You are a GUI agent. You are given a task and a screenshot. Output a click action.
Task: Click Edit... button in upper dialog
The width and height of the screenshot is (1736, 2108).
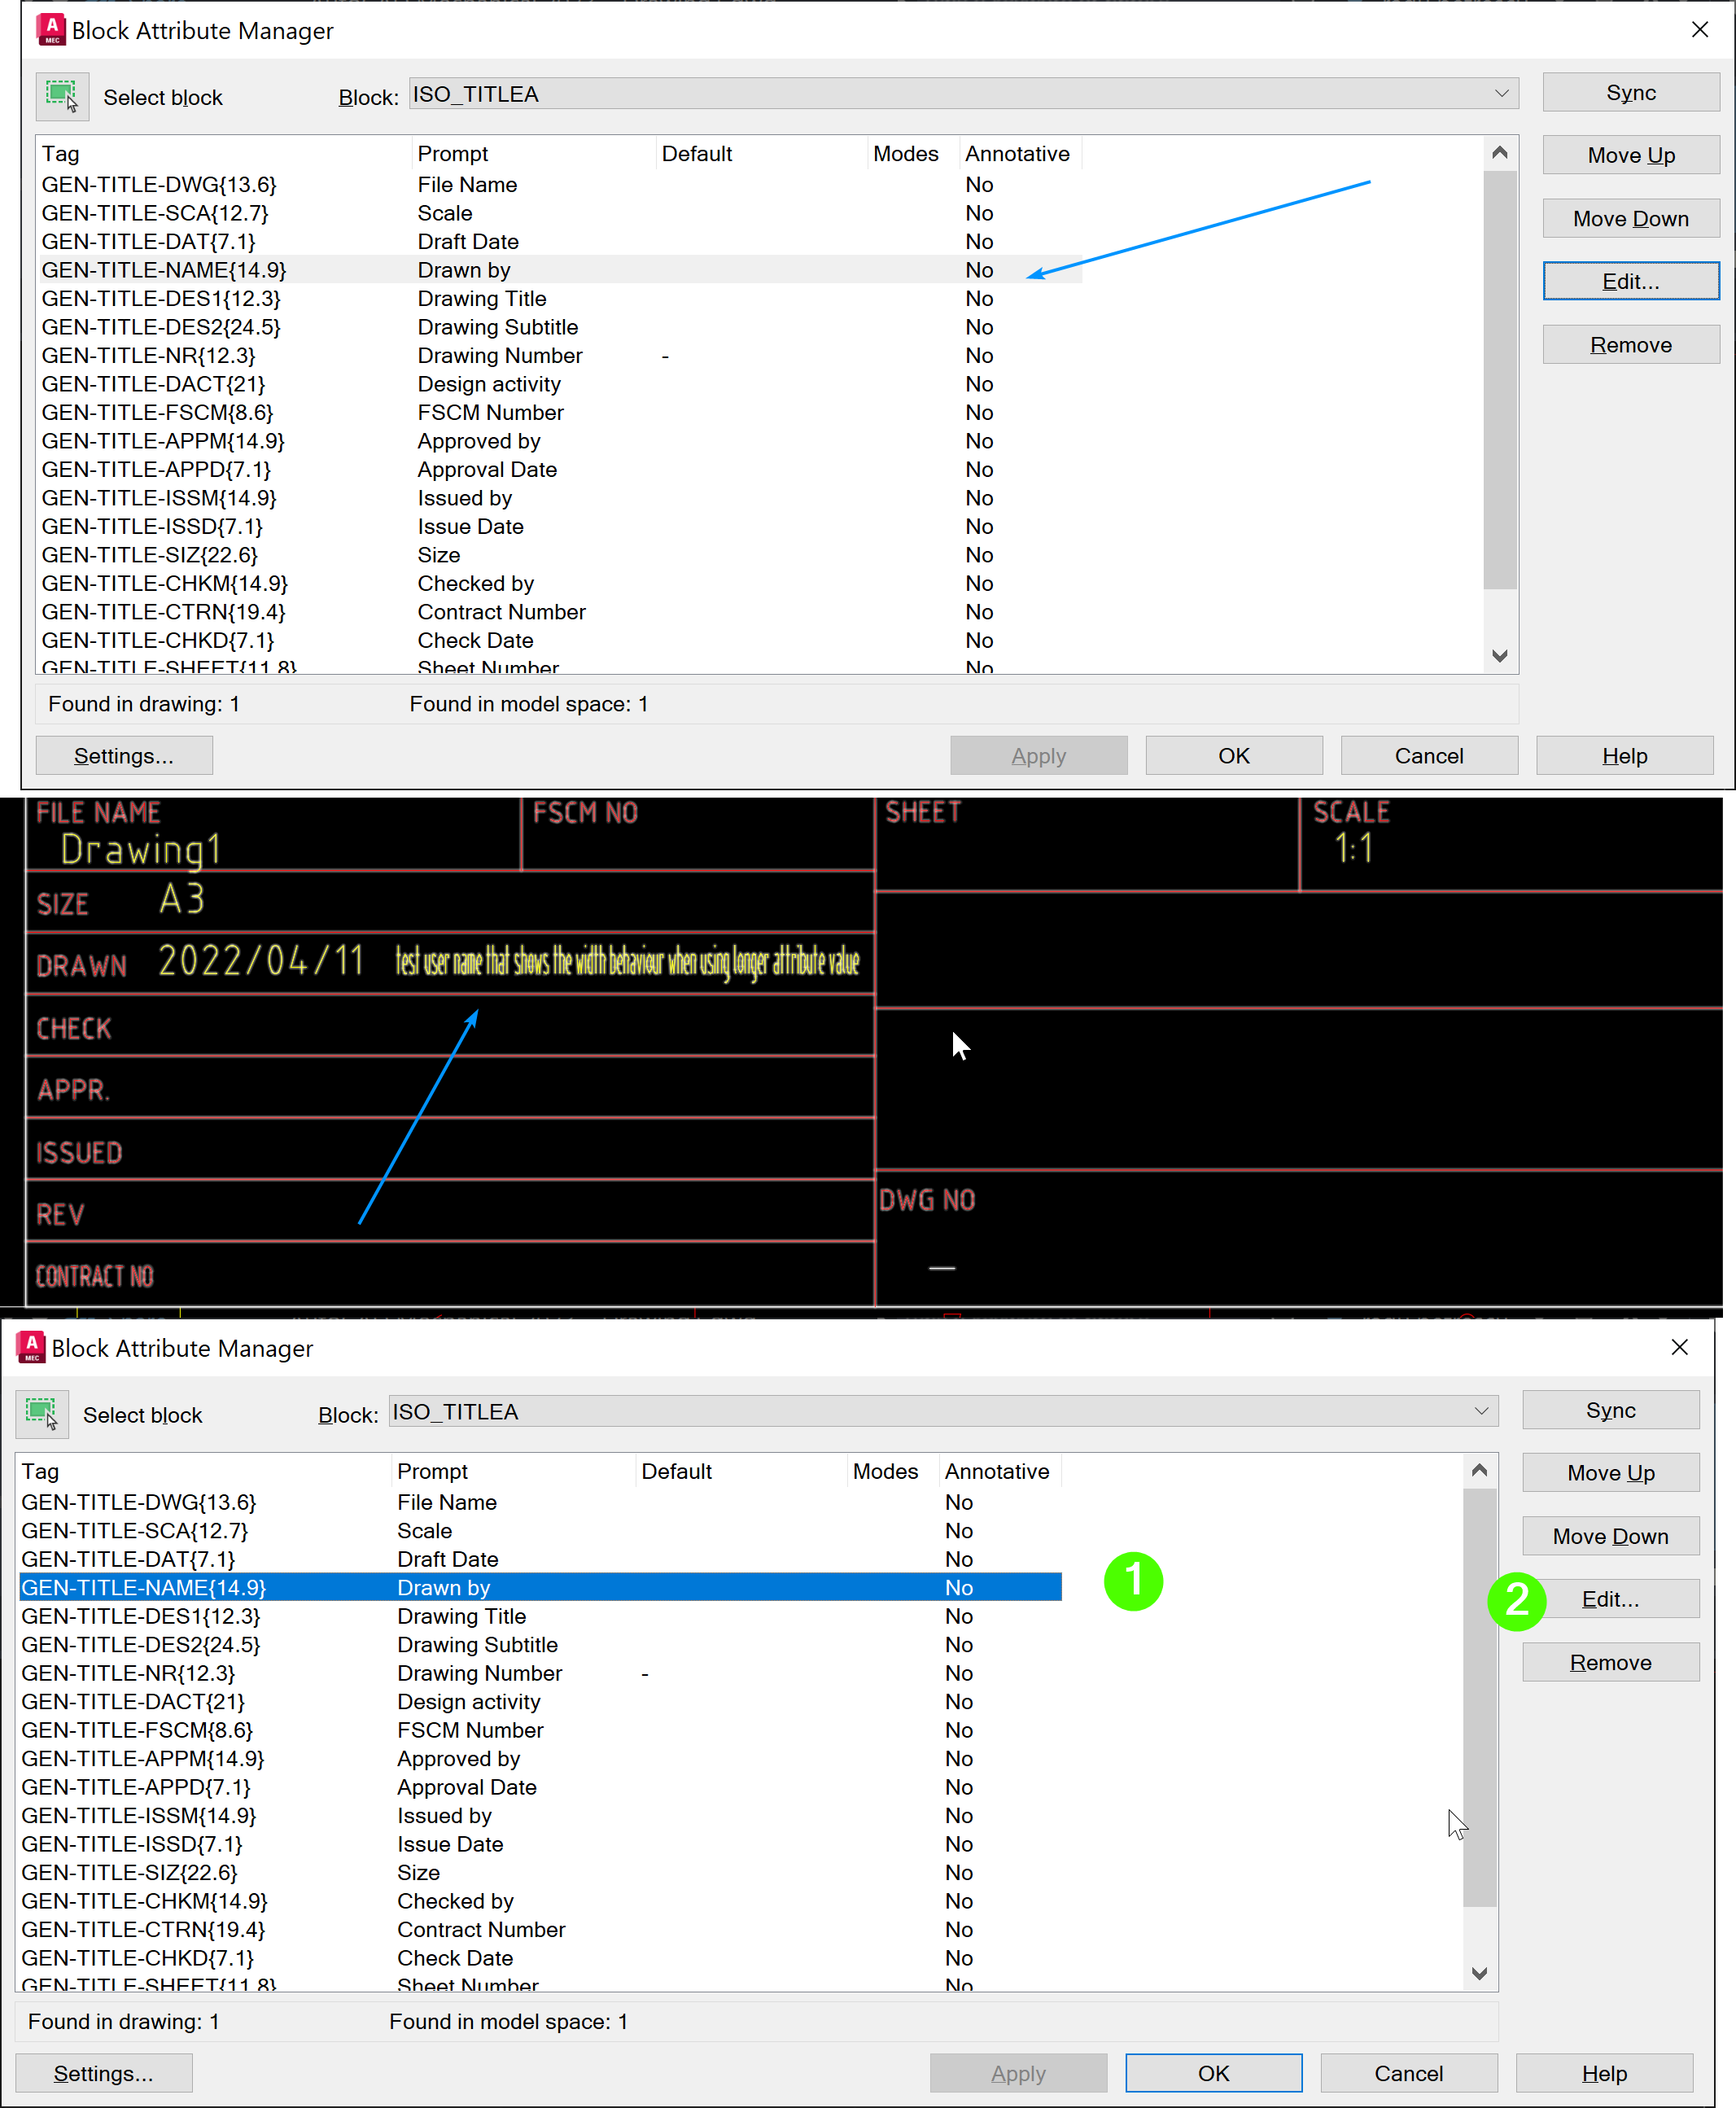pos(1630,282)
